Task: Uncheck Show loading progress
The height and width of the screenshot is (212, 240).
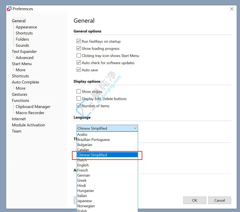Action: point(79,48)
